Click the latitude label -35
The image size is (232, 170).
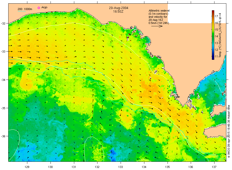tap(3, 108)
